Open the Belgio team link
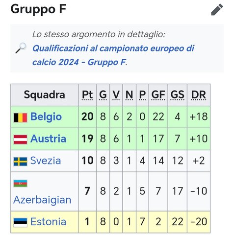 pos(46,117)
